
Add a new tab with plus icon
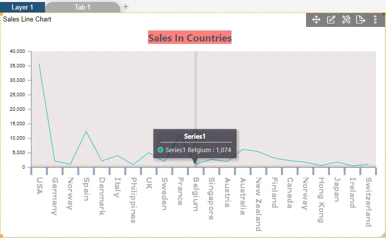point(126,6)
